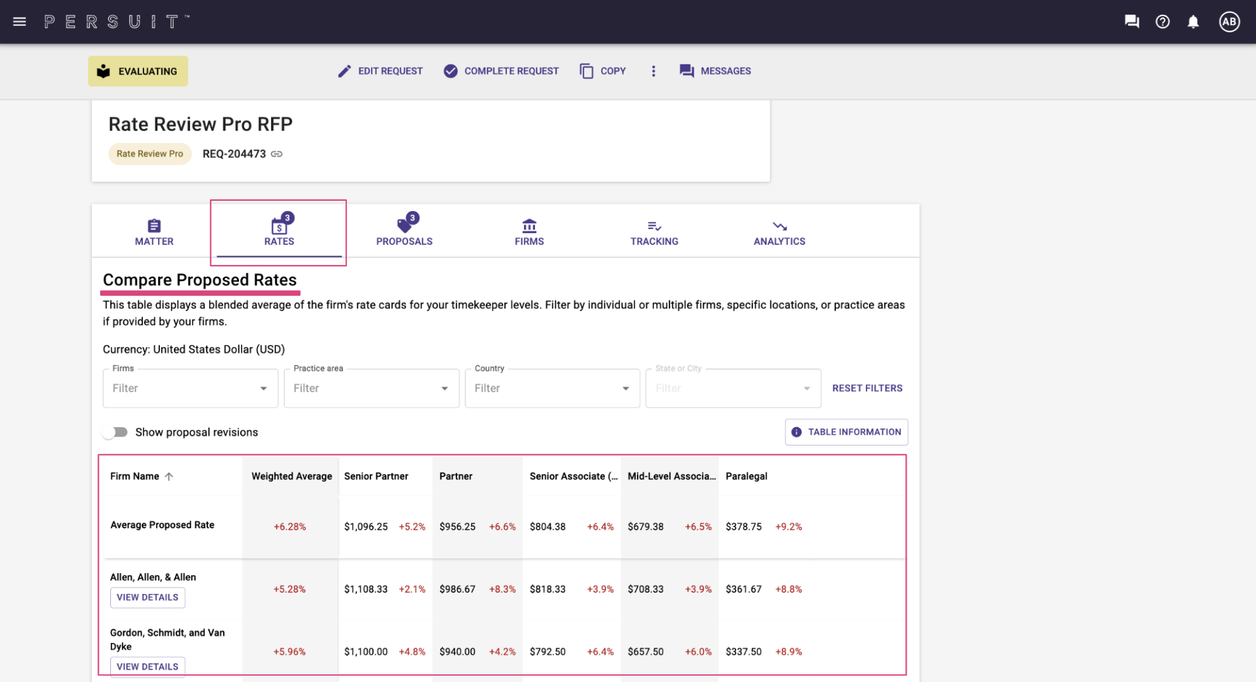Expand the Firms filter dropdown
The image size is (1256, 682).
pos(190,388)
